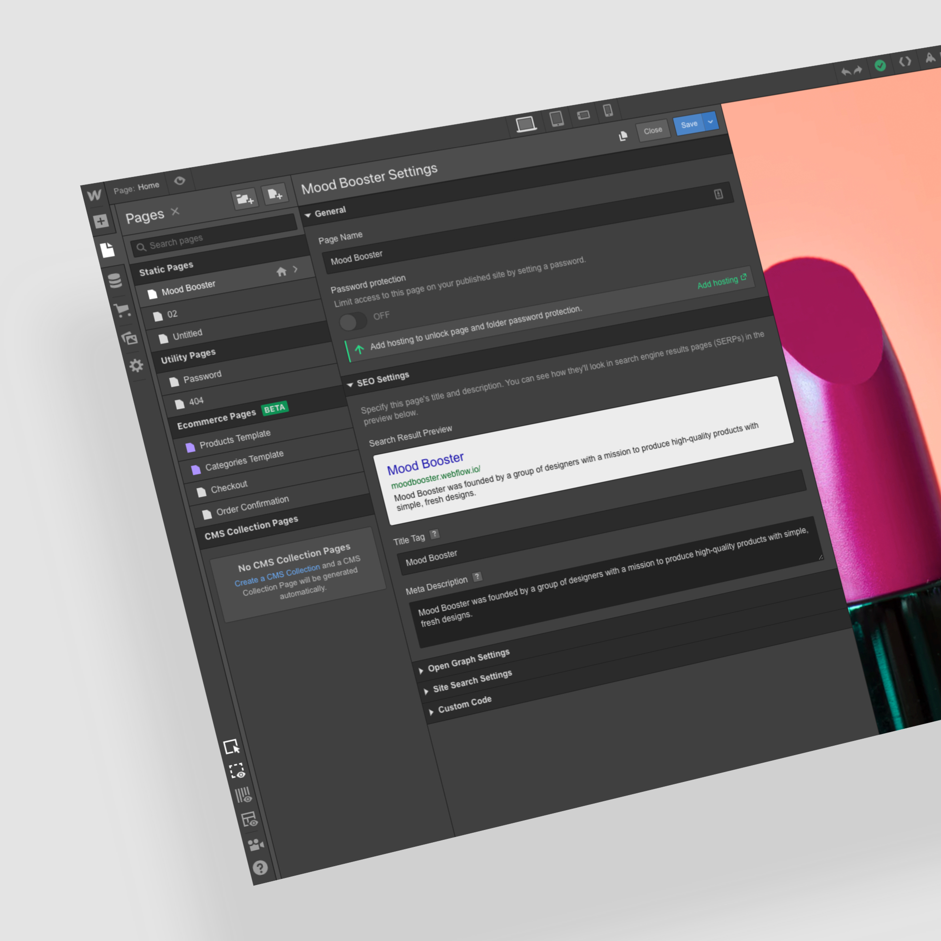Open video tutorials camera icon

coord(255,845)
